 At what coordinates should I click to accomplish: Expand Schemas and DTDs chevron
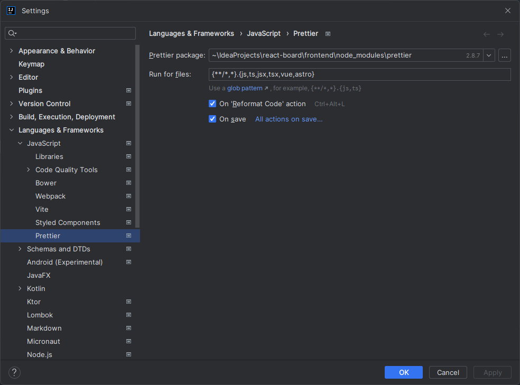click(x=20, y=249)
